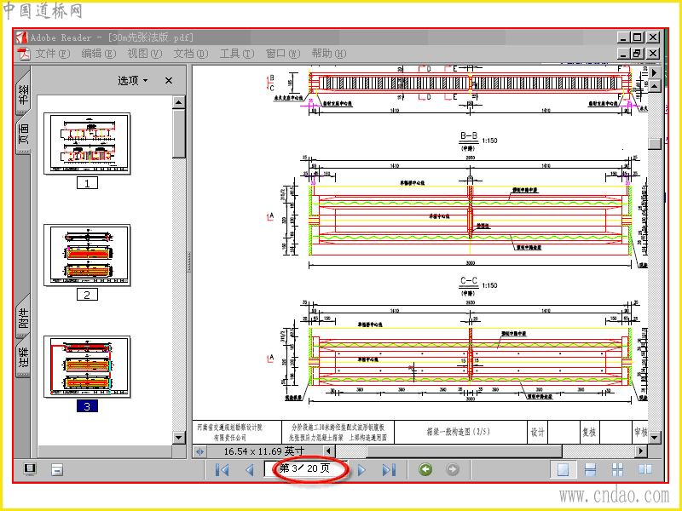Go to the next page
682x511 pixels.
361,470
